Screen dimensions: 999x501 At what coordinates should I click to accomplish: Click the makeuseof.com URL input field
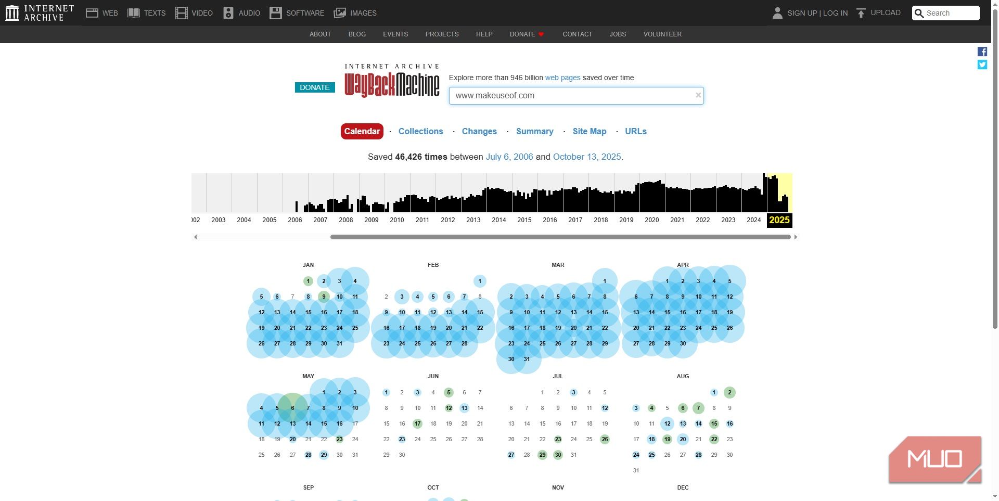[576, 96]
